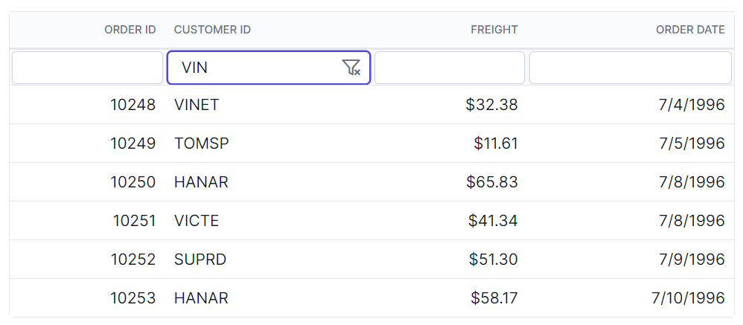Click the Order ID filter input
743x325 pixels.
(x=87, y=68)
